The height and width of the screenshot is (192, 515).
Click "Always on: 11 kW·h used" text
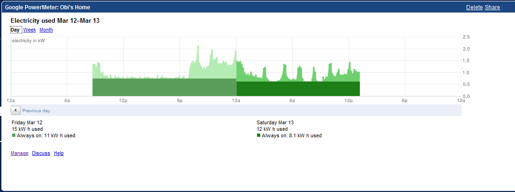[46, 135]
